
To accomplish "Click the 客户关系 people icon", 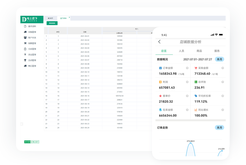I will 25,37.
